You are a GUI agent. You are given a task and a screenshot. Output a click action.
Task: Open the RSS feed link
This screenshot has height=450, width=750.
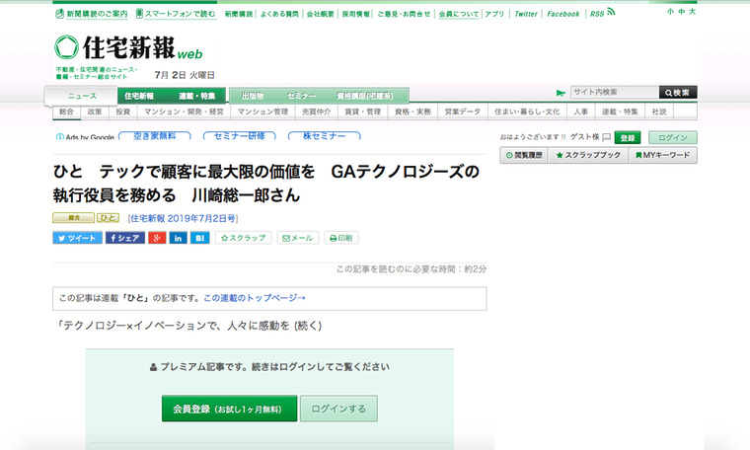tap(602, 14)
